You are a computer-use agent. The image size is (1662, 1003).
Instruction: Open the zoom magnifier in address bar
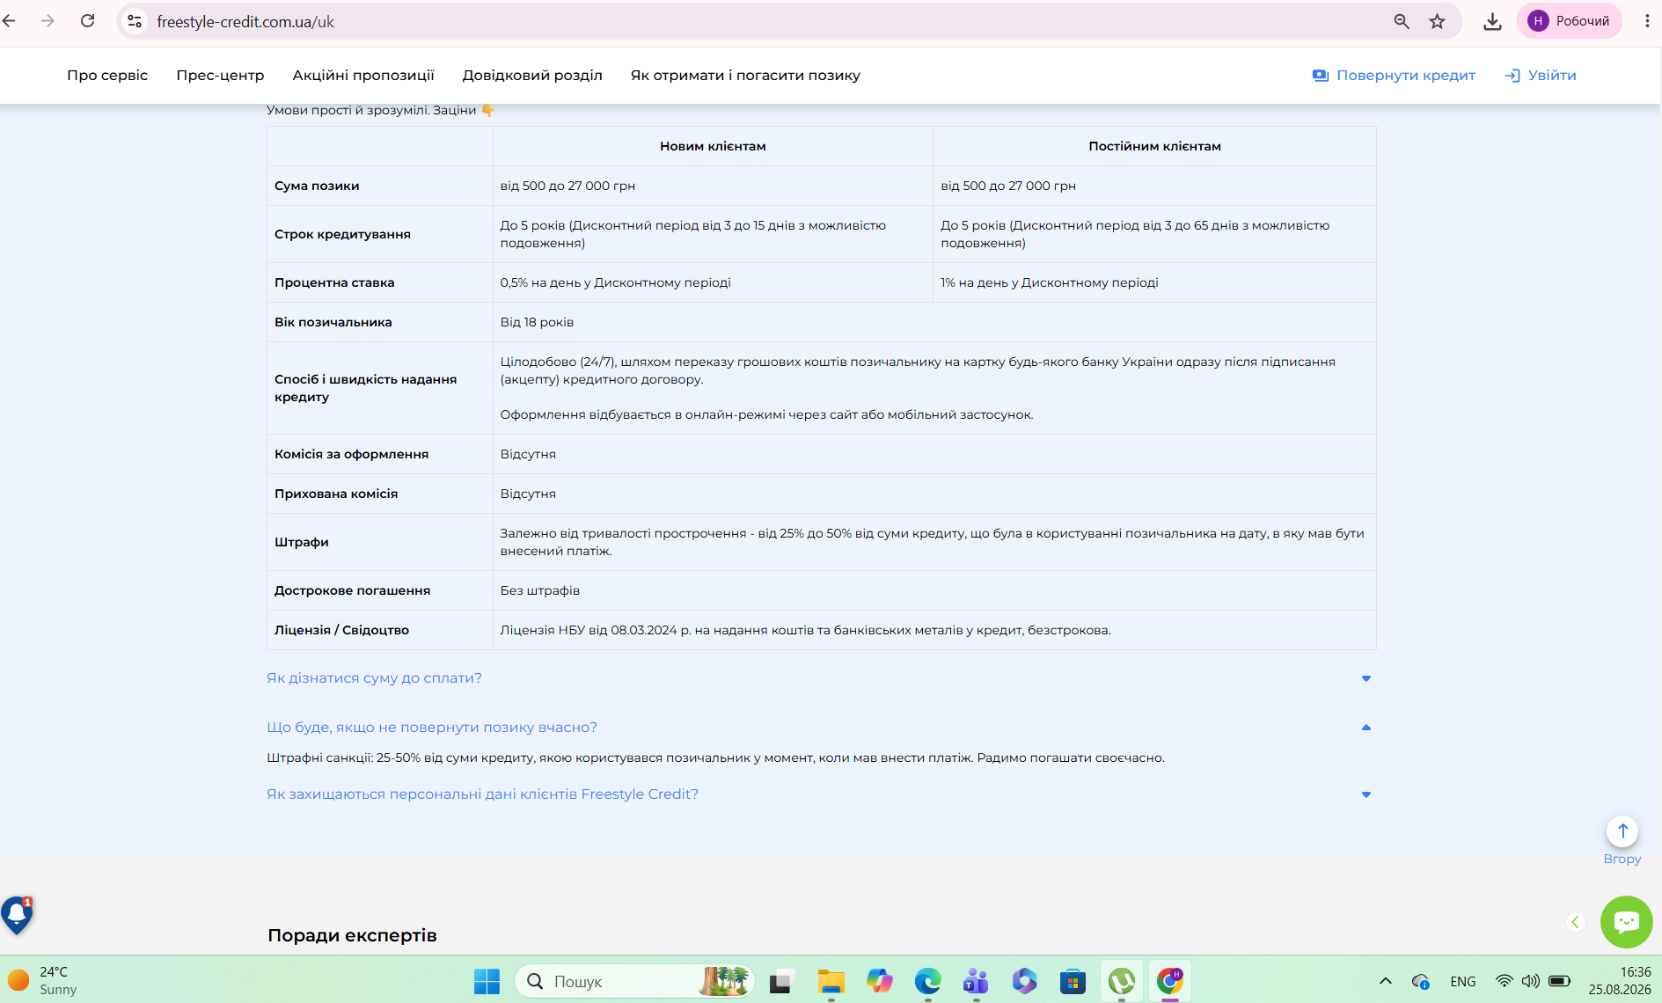coord(1402,21)
